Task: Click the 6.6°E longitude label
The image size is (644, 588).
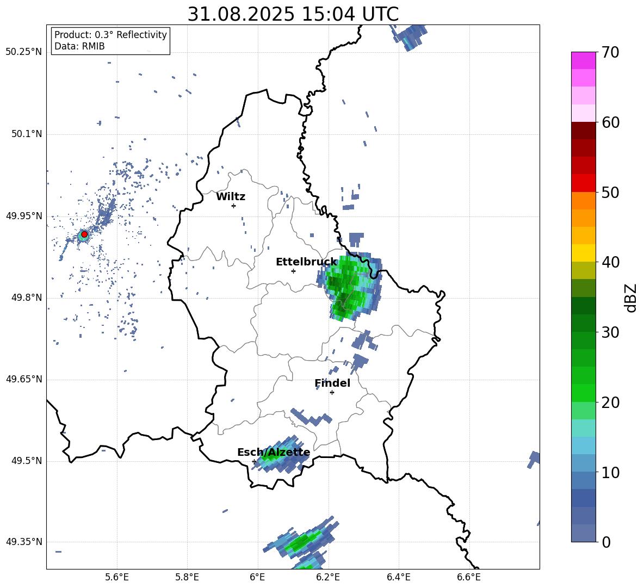Action: [x=469, y=578]
